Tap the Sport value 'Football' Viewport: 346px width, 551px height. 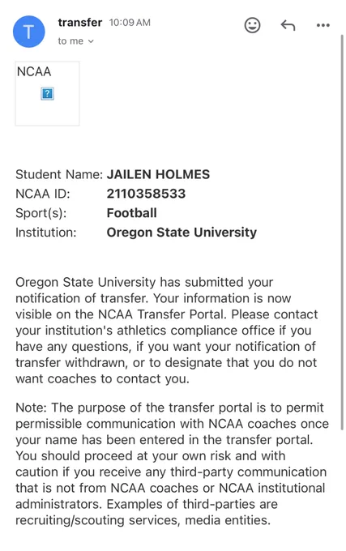tap(132, 213)
